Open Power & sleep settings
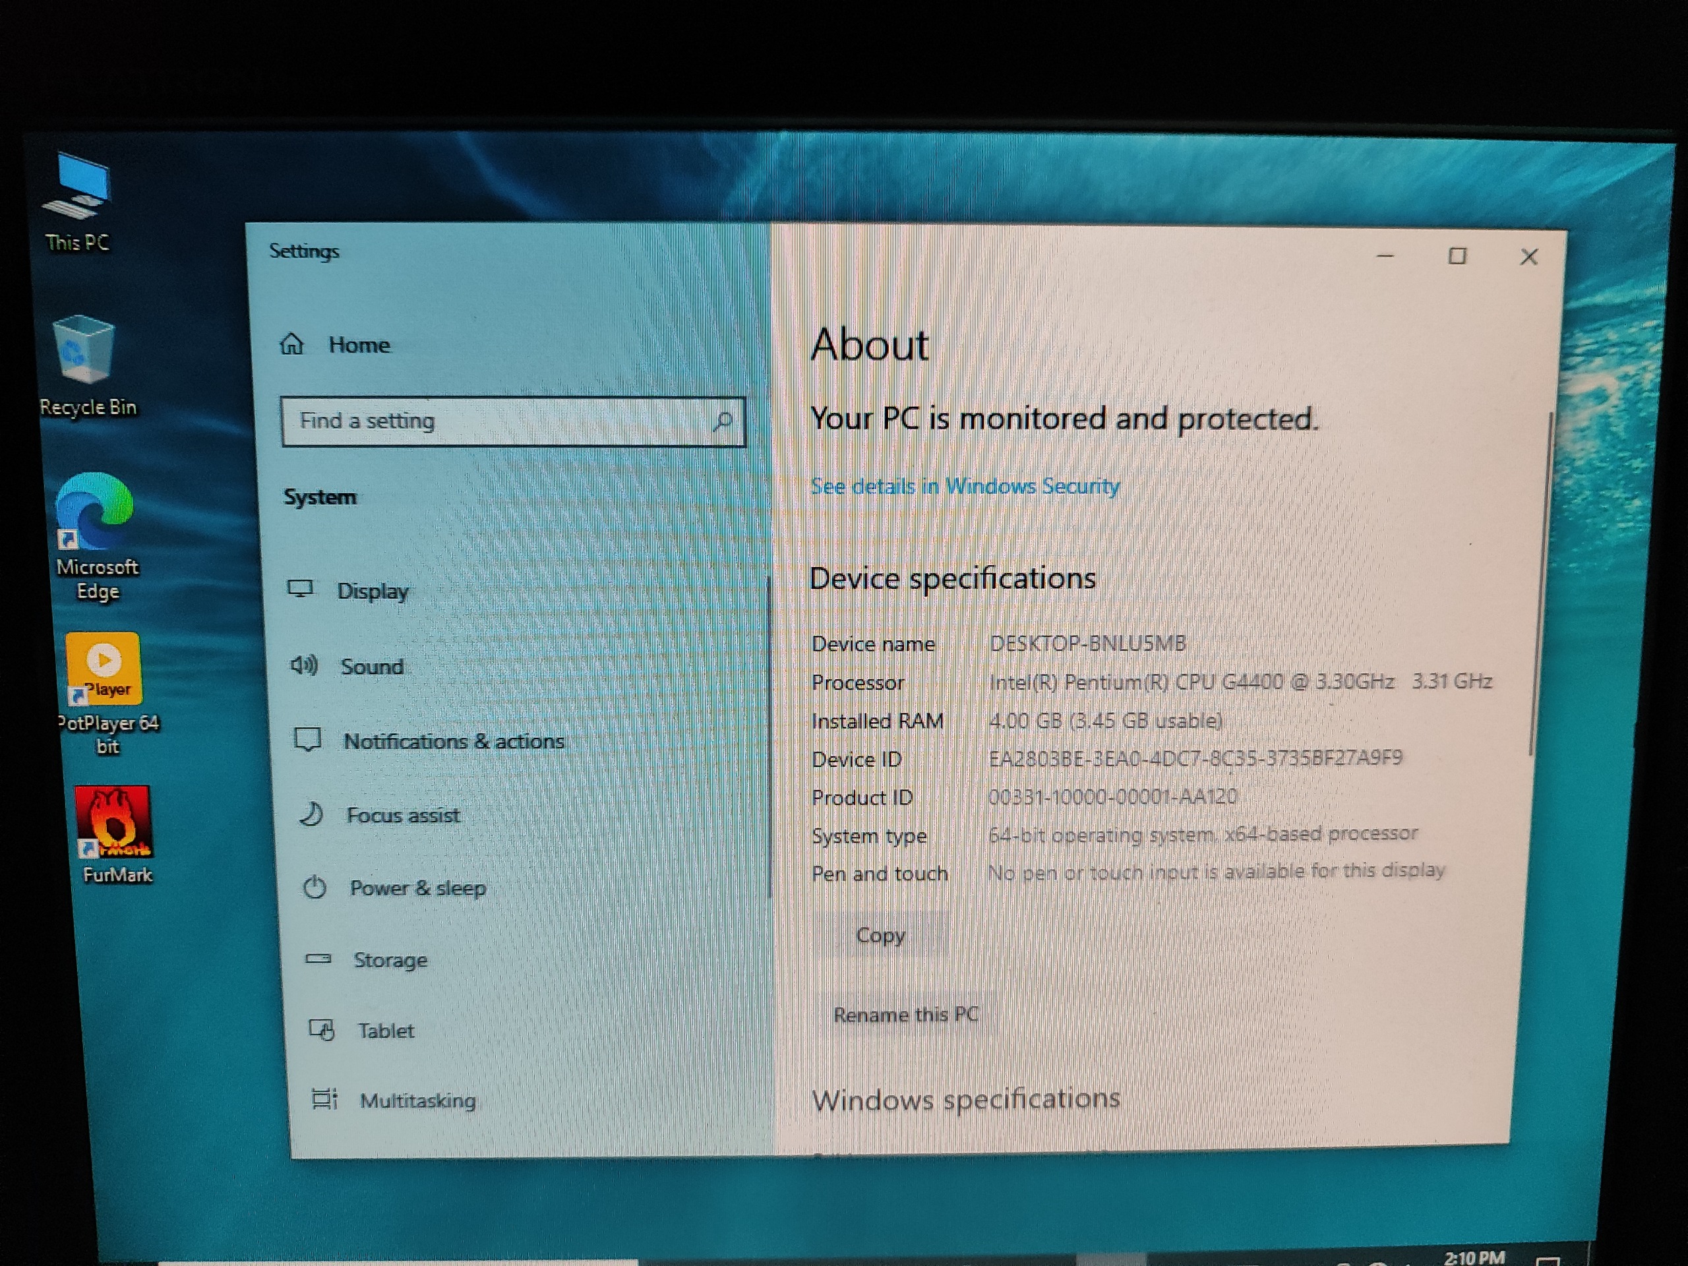This screenshot has width=1688, height=1266. click(x=417, y=888)
